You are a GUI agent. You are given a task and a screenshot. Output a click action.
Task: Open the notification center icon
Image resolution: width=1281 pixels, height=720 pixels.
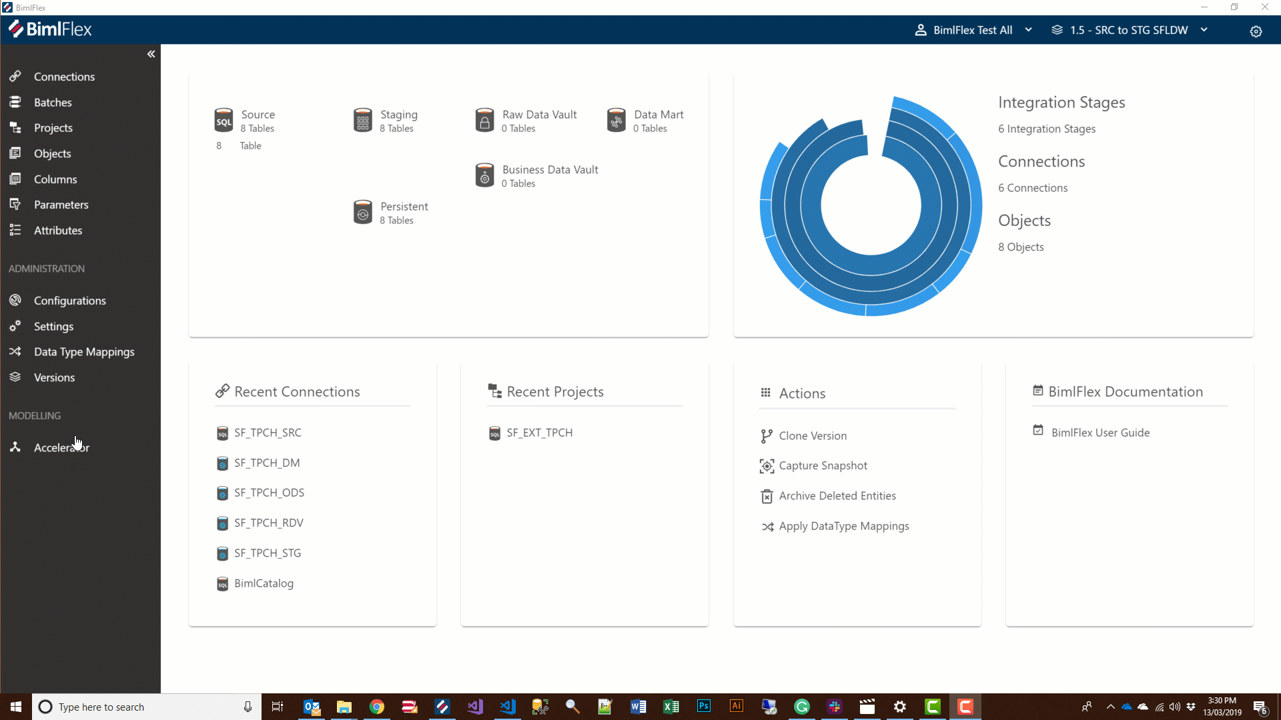(x=1260, y=707)
